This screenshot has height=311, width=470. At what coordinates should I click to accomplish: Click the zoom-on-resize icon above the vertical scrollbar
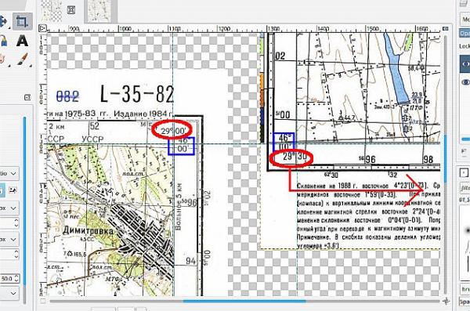(446, 28)
